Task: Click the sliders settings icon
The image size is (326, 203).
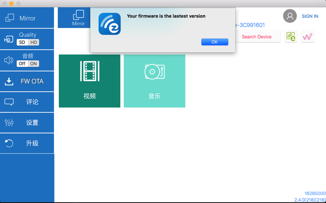Action: pos(9,123)
